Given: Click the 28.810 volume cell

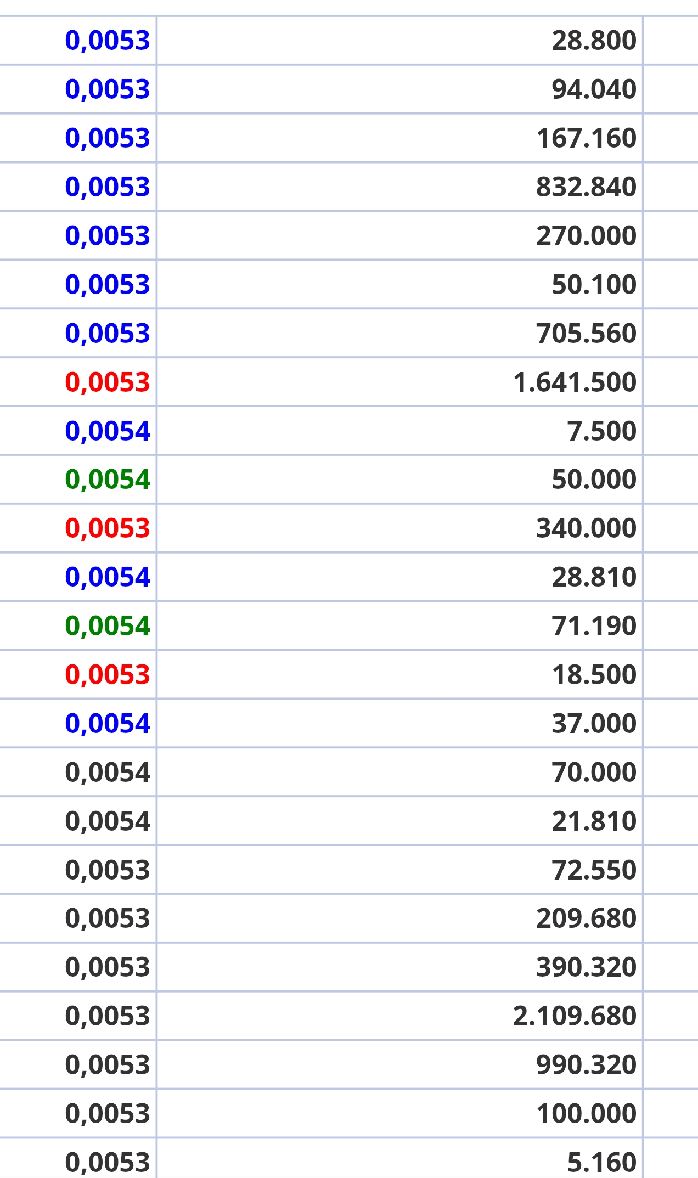Looking at the screenshot, I should pos(594,577).
